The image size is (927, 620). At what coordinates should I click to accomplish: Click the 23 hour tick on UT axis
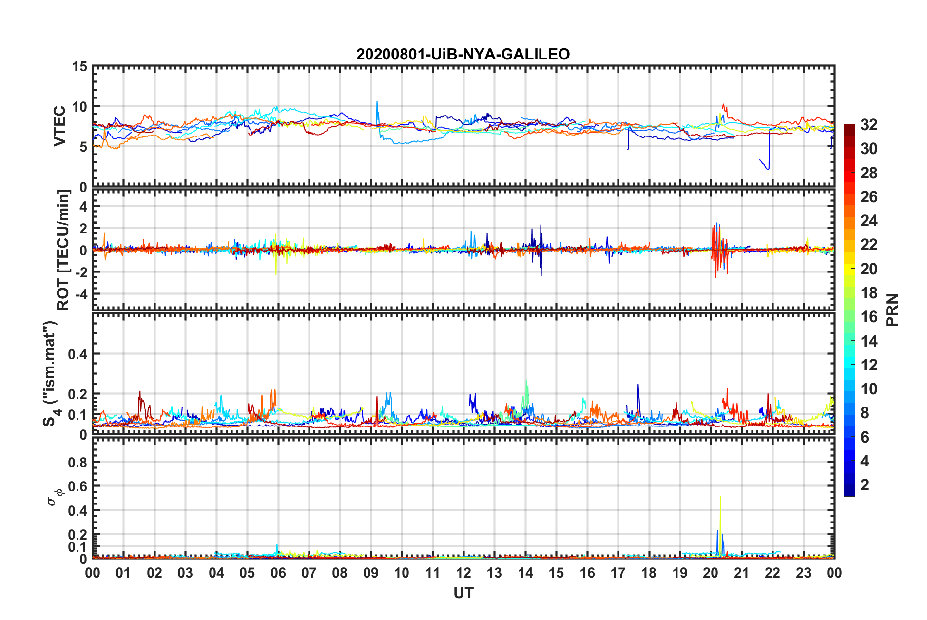point(804,573)
